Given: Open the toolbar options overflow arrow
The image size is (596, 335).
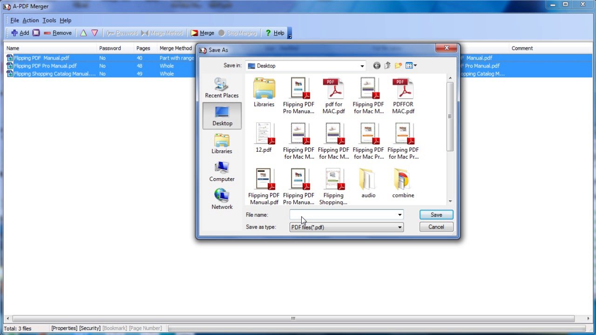Looking at the screenshot, I should pos(290,34).
